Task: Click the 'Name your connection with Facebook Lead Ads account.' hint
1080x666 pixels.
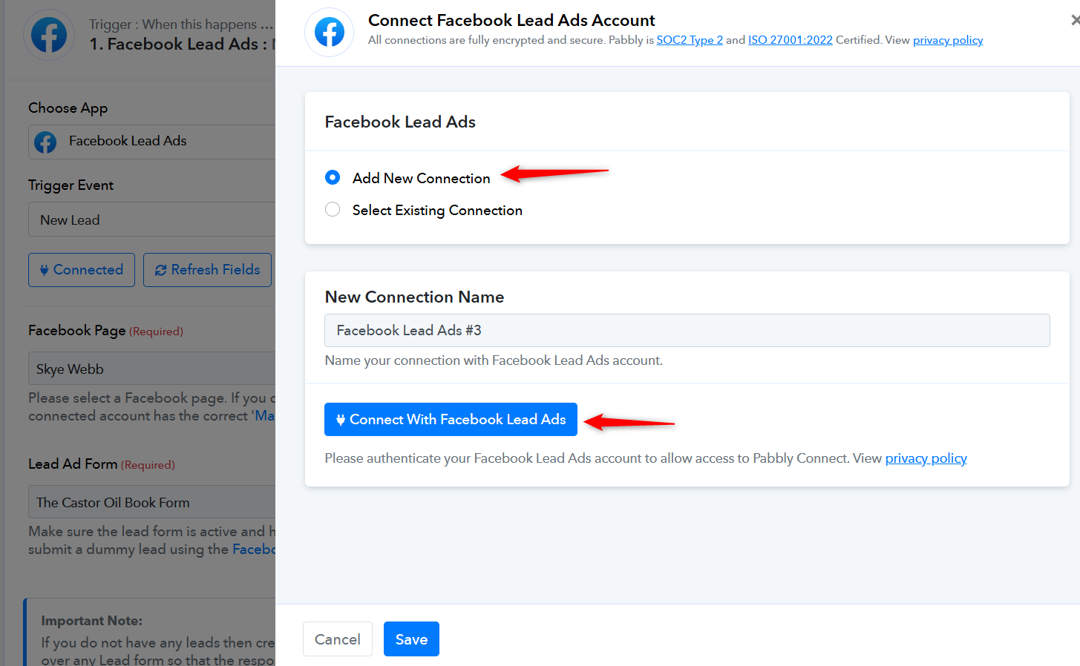Action: [494, 360]
